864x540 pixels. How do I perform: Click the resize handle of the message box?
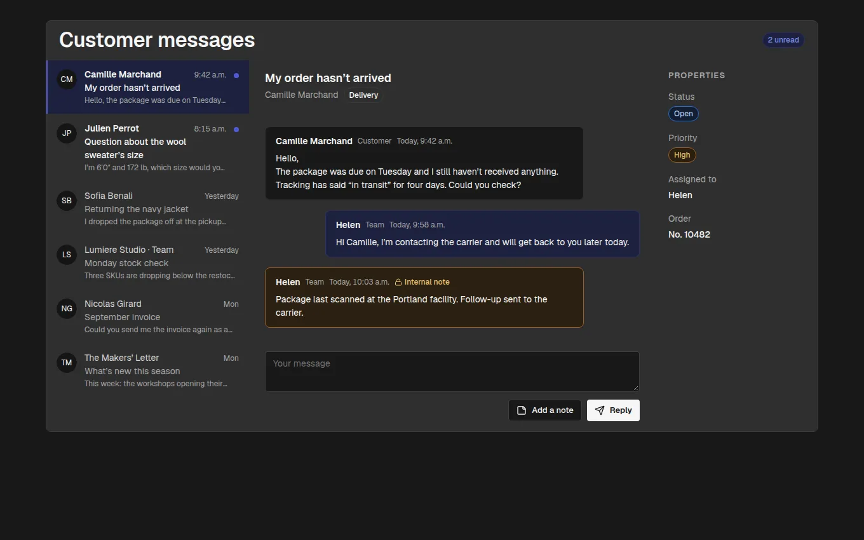coord(635,387)
